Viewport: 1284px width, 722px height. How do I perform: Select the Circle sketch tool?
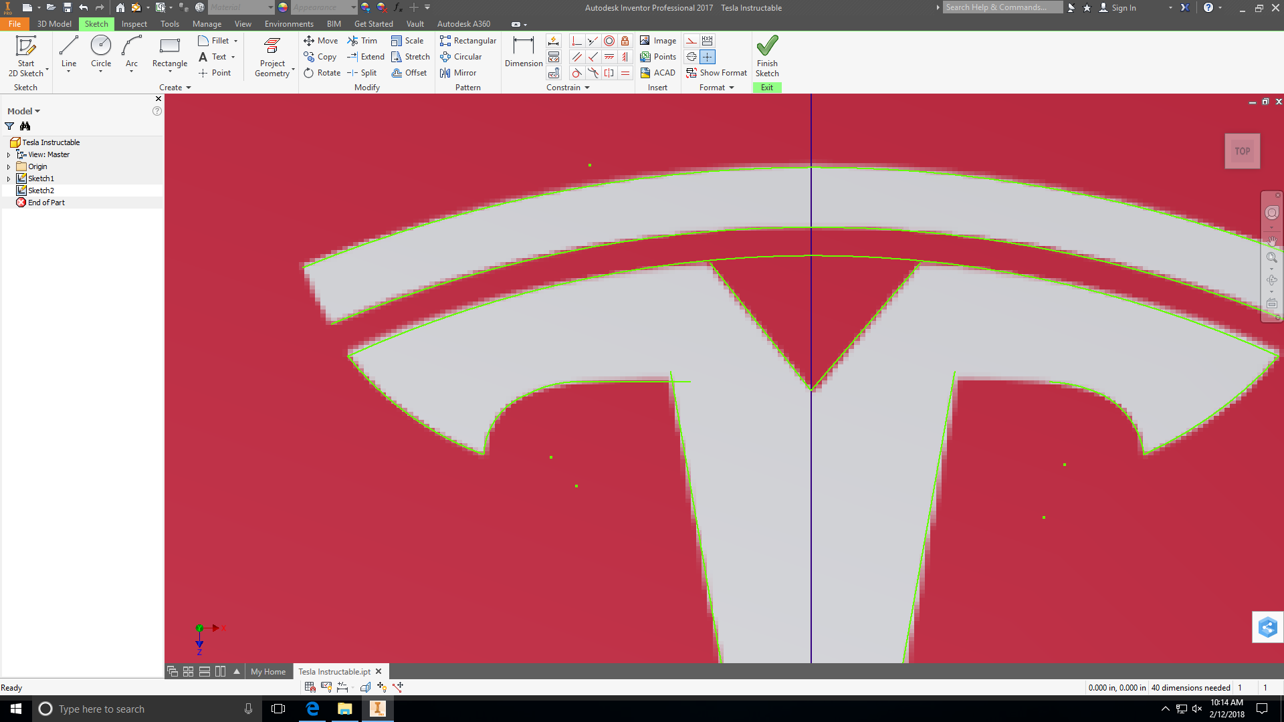(101, 52)
